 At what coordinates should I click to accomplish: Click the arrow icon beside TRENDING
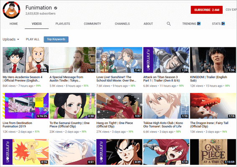tap(199, 24)
